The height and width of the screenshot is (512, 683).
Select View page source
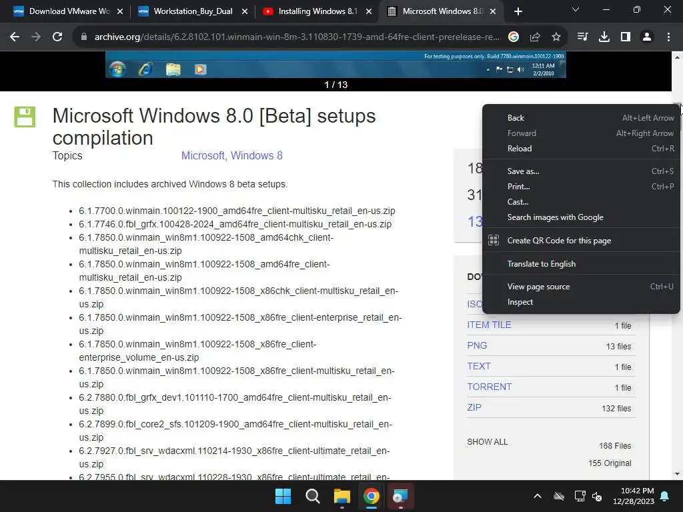tap(581, 287)
